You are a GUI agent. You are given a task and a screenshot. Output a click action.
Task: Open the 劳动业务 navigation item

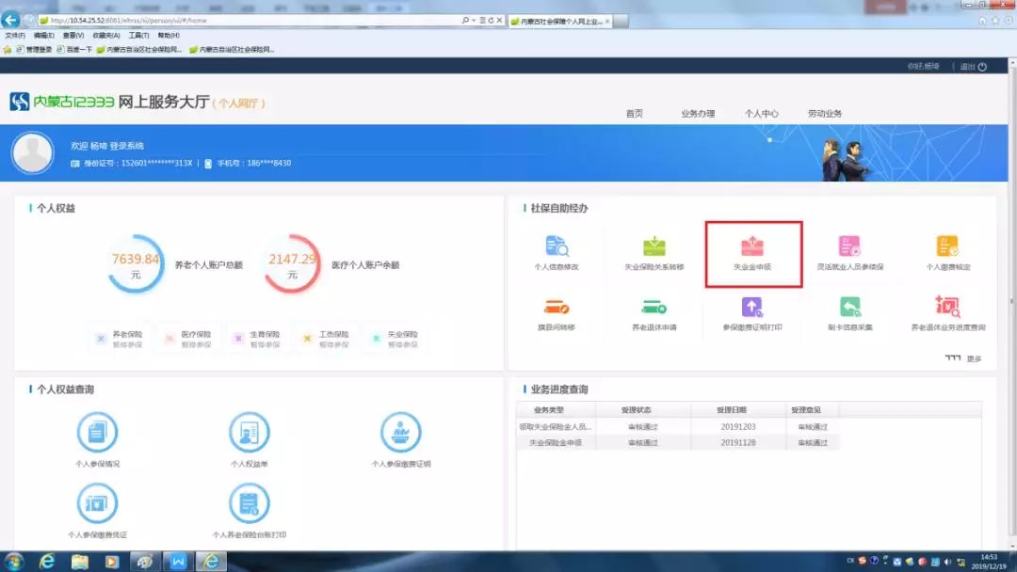click(825, 114)
